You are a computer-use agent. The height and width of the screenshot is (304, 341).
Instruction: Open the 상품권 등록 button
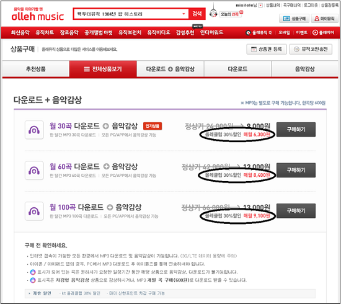click(x=267, y=49)
